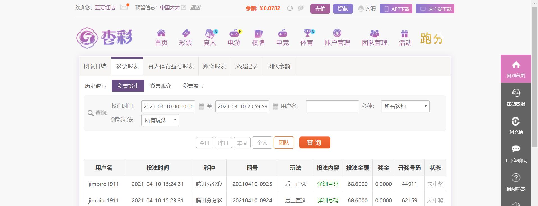Click 中国大大 reserved info text
538x206 pixels.
pyautogui.click(x=170, y=8)
